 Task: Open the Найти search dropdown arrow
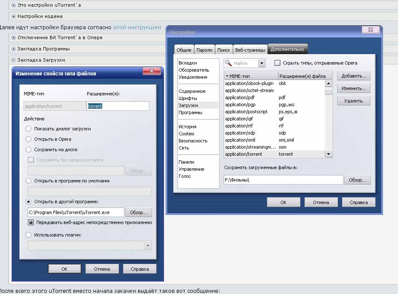[262, 63]
